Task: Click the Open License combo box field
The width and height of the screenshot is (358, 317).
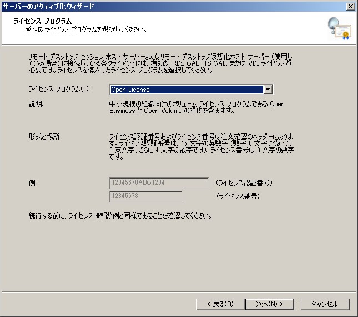Action: (186, 90)
